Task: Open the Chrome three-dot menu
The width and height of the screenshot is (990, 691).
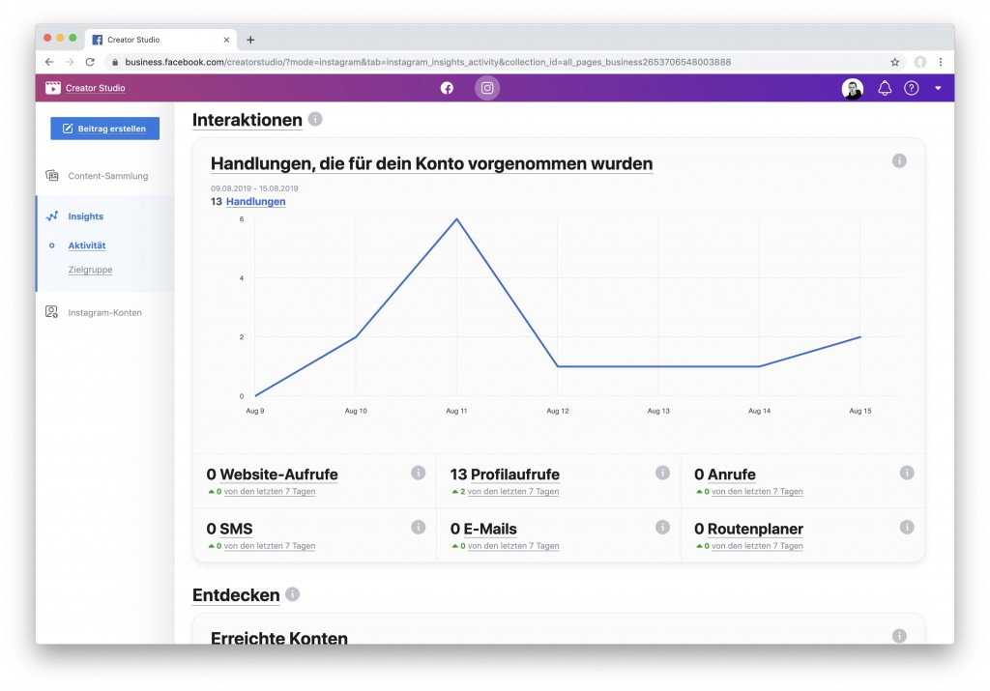Action: 940,62
